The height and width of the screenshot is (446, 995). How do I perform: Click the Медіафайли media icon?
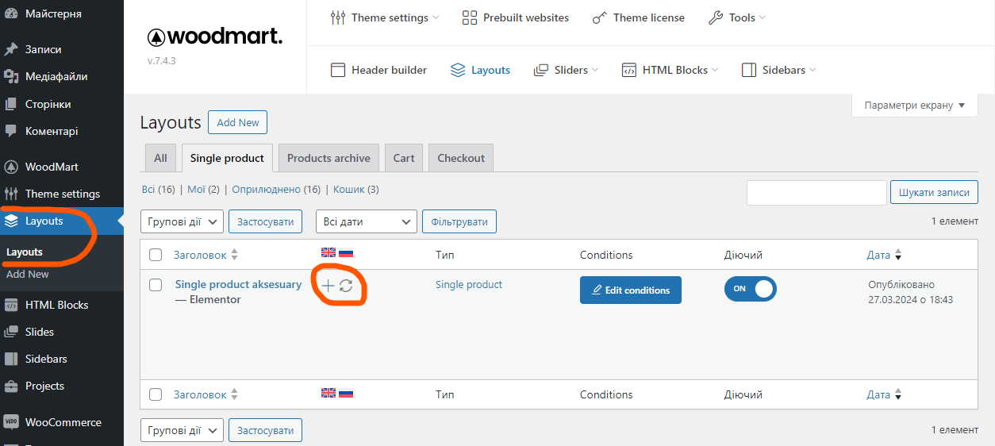click(x=11, y=76)
